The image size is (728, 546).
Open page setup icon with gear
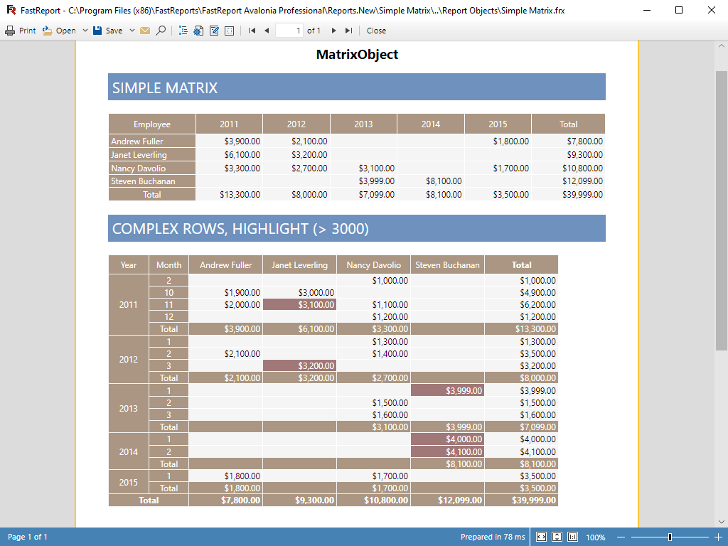click(x=198, y=31)
